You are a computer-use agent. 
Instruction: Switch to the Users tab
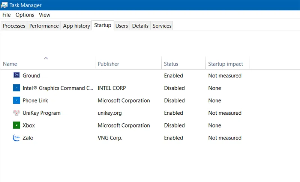(121, 26)
